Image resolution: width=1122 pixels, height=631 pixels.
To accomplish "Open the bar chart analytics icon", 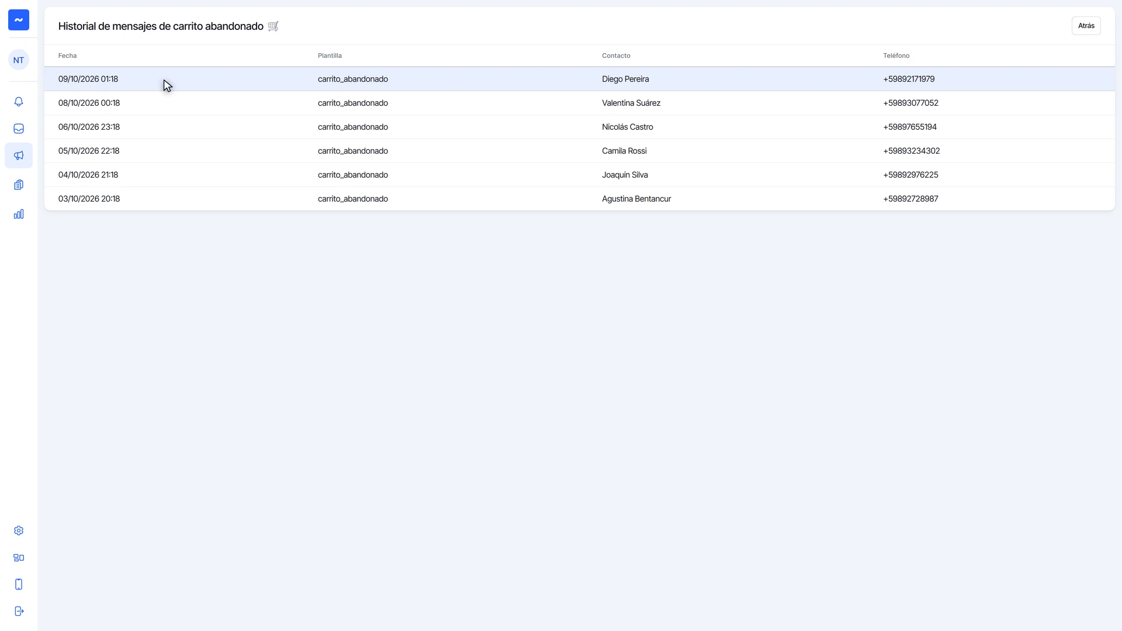I will [x=19, y=214].
